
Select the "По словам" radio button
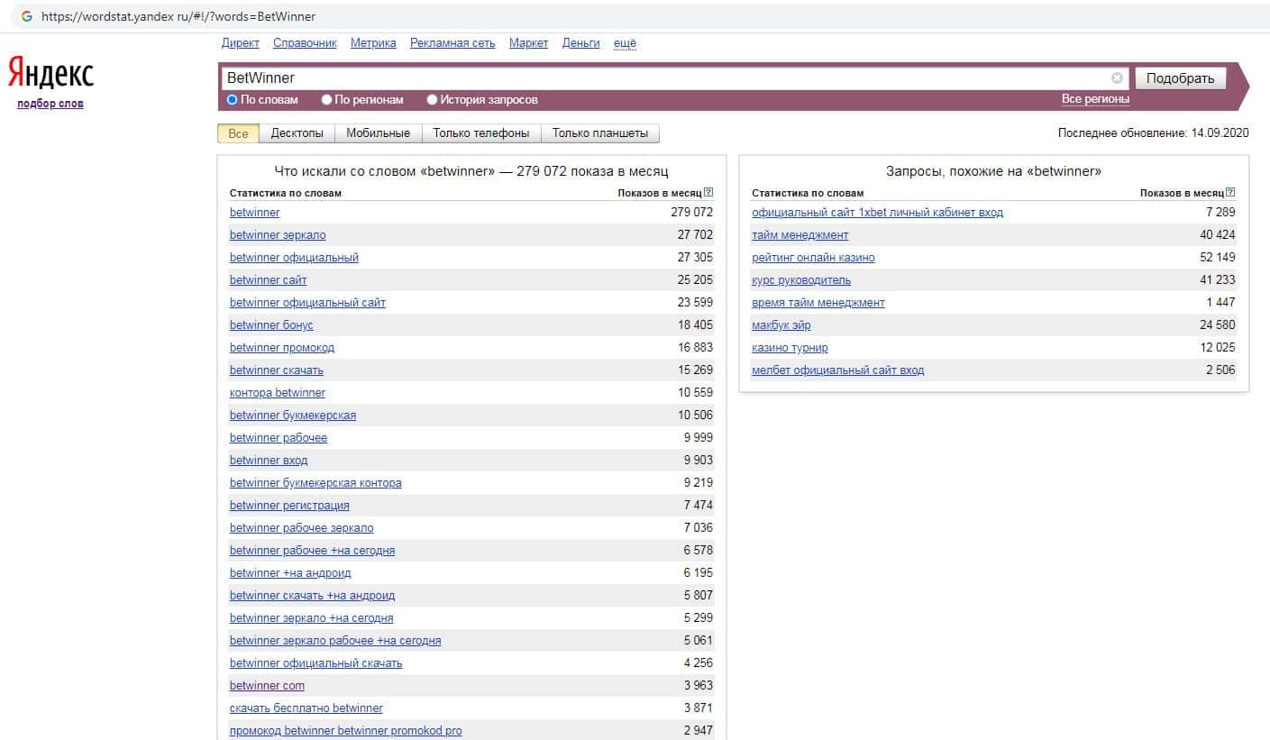point(233,100)
